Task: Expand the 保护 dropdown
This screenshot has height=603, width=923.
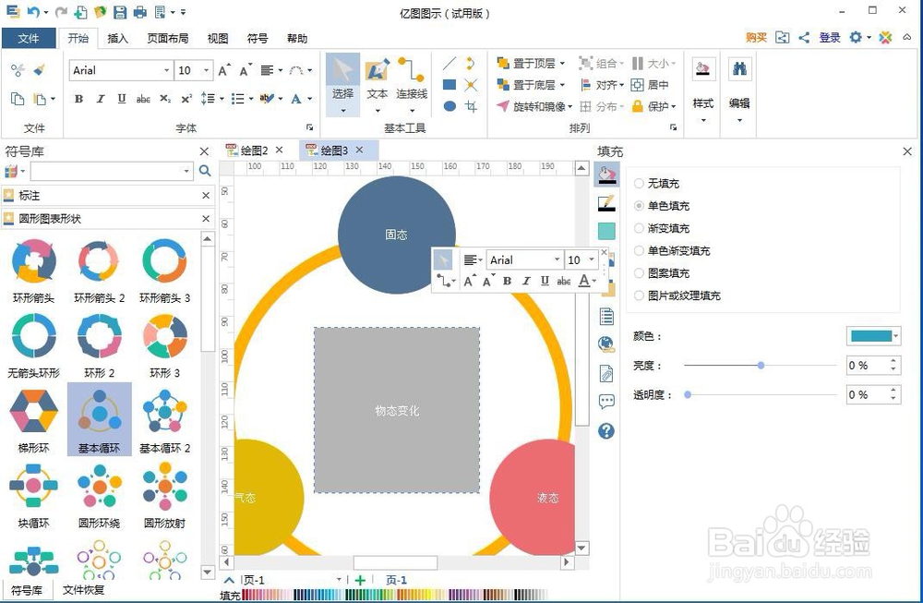Action: 674,106
